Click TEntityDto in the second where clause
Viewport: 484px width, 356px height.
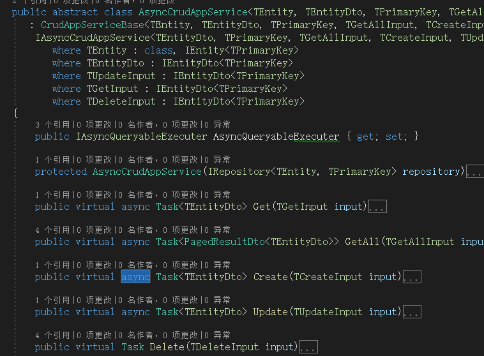(x=116, y=63)
